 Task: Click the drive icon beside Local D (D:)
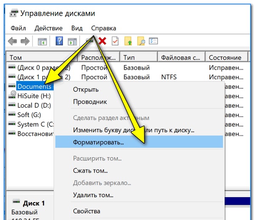pyautogui.click(x=12, y=105)
